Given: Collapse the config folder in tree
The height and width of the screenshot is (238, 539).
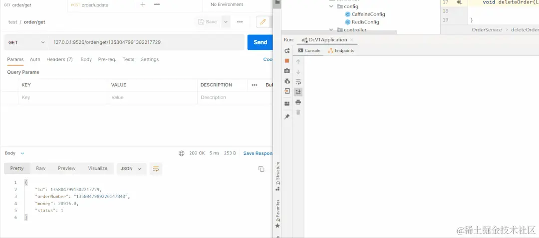Looking at the screenshot, I should click(x=331, y=6).
